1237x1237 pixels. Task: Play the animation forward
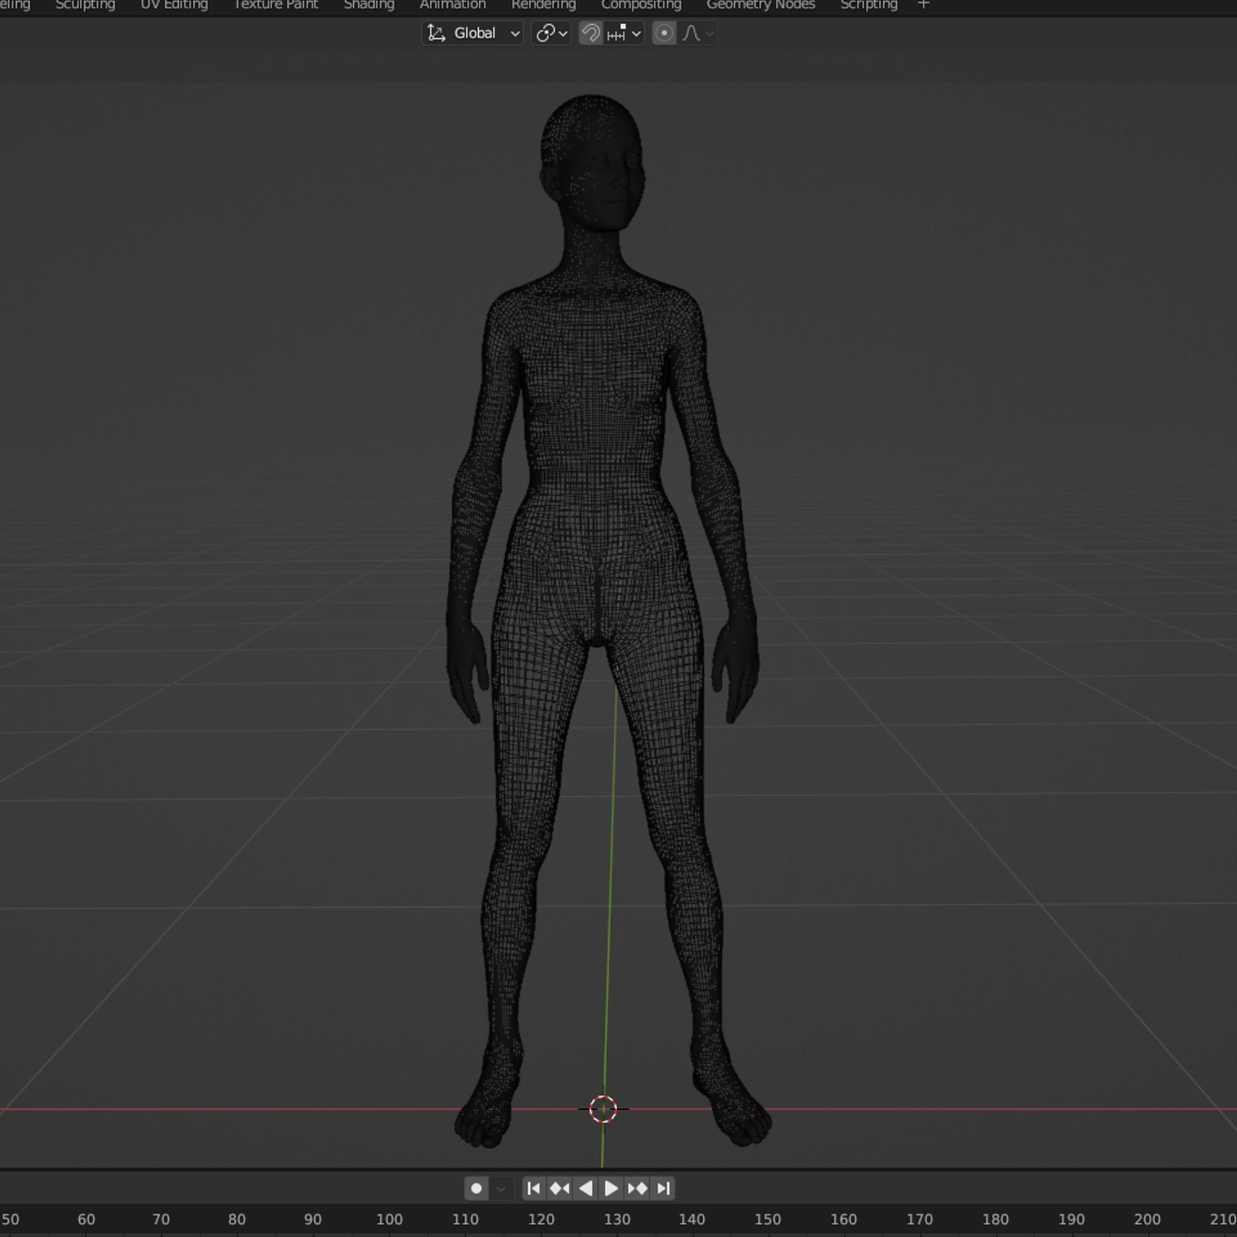pyautogui.click(x=611, y=1188)
